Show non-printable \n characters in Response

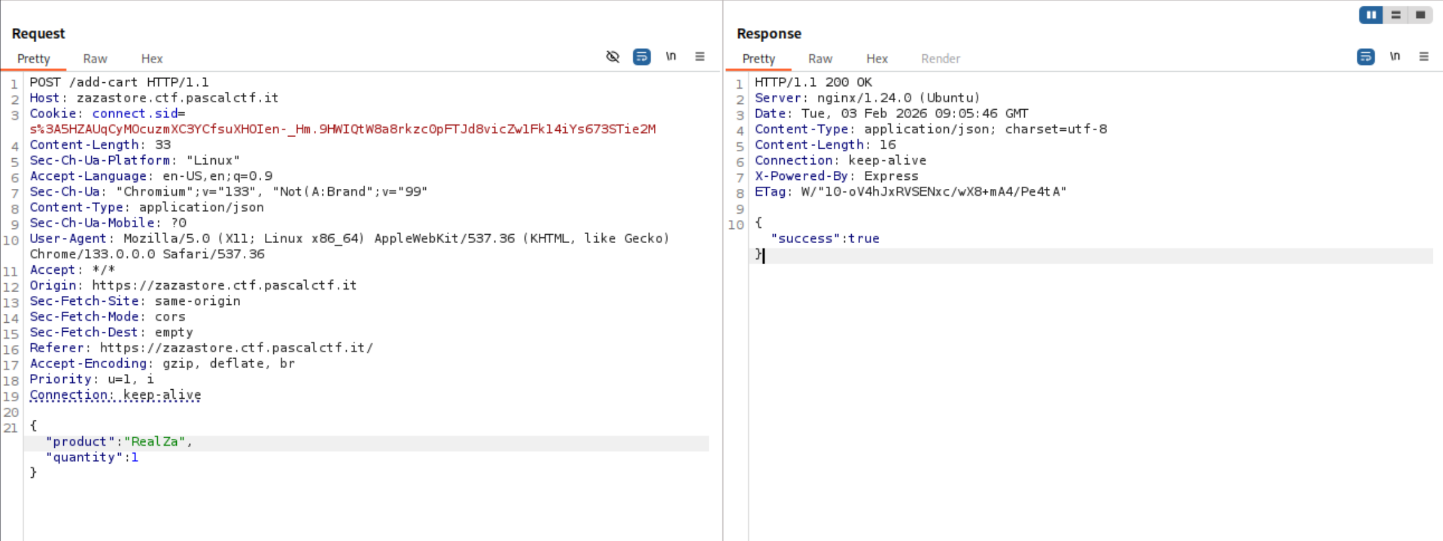coord(1394,57)
